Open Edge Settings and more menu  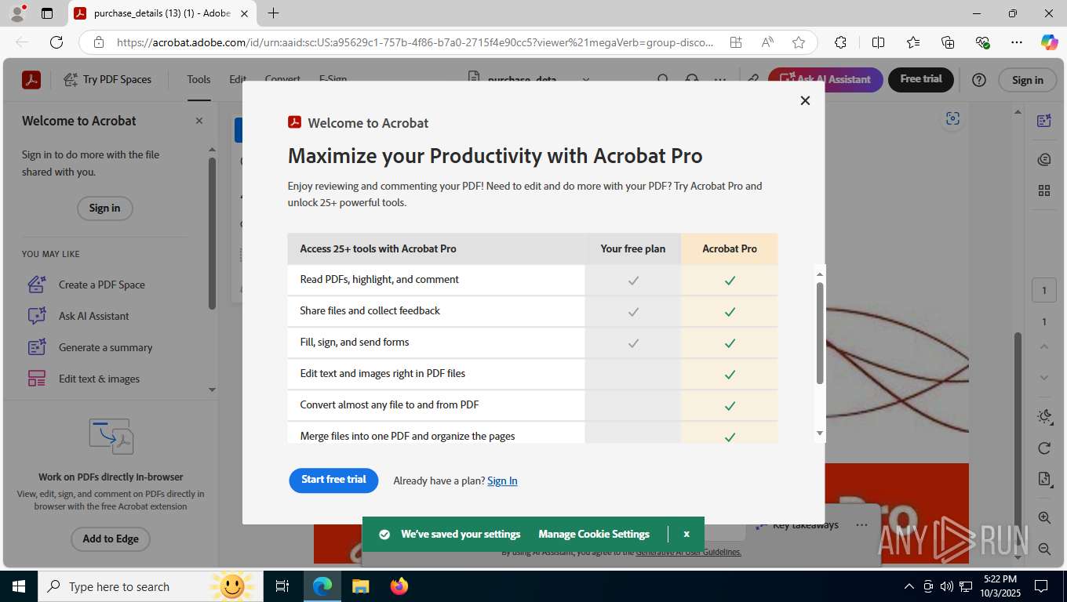1017,42
